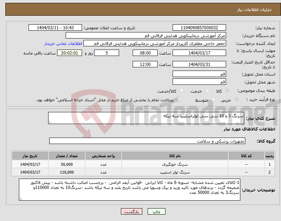Viewport: 281px width, 221px height.
Task: Click the unit cell عدد in the سرنگ لوئر اسلیپ row
Action: pyautogui.click(x=103, y=172)
